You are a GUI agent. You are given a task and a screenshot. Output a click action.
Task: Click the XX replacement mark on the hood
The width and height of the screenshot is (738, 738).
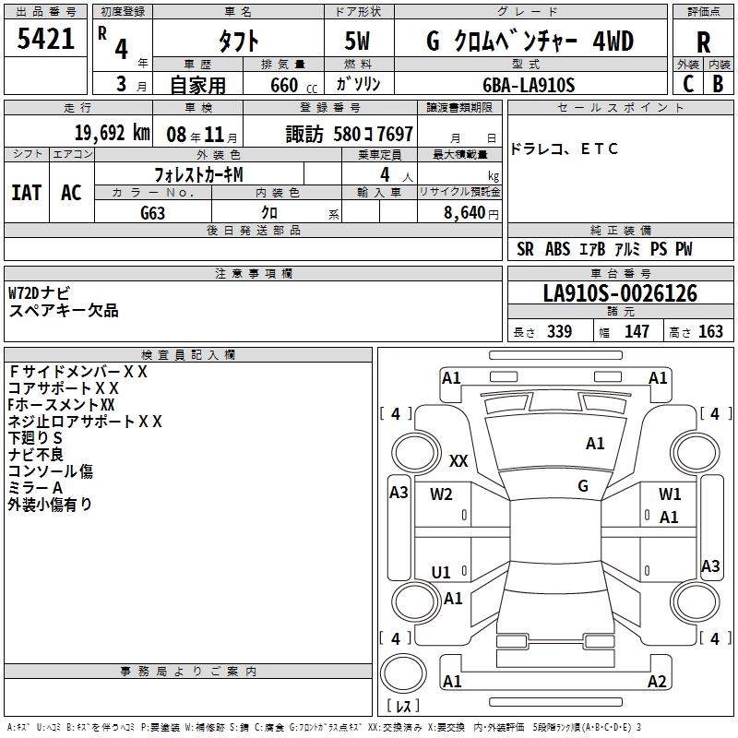458,460
